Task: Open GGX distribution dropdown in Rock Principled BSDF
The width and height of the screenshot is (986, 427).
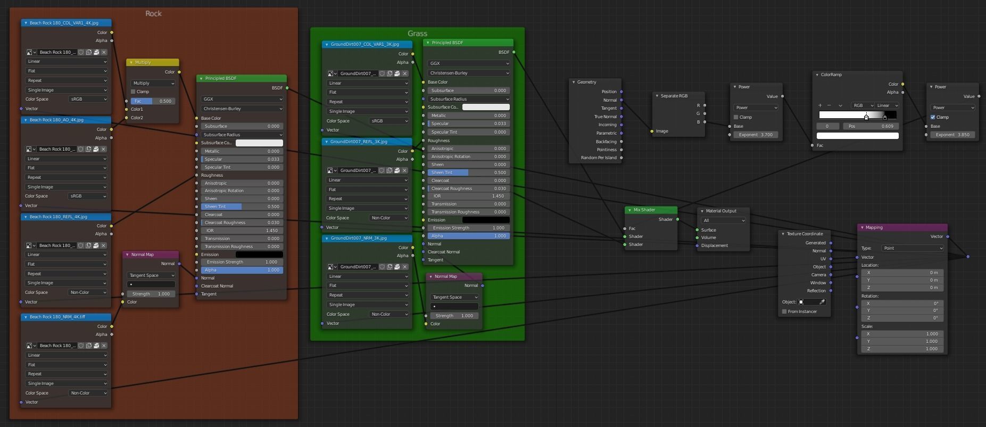Action: coord(242,99)
